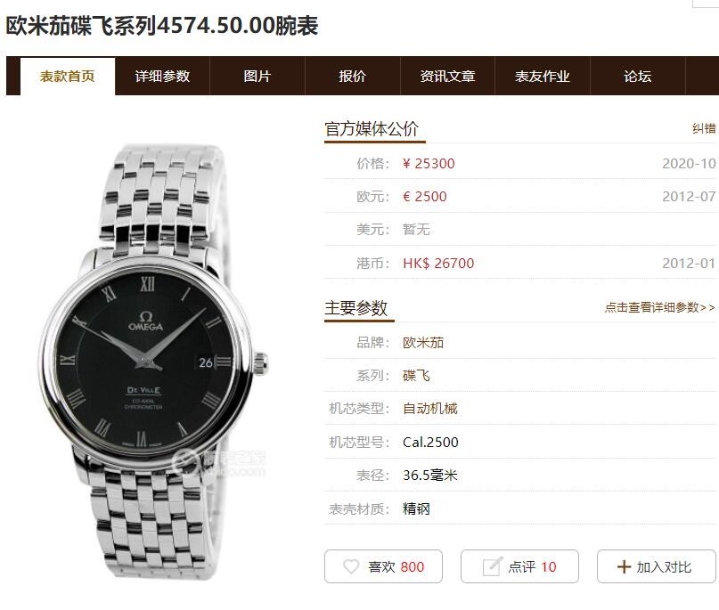This screenshot has width=719, height=610.
Task: Click the ¥ 25300 price value
Action: [429, 164]
